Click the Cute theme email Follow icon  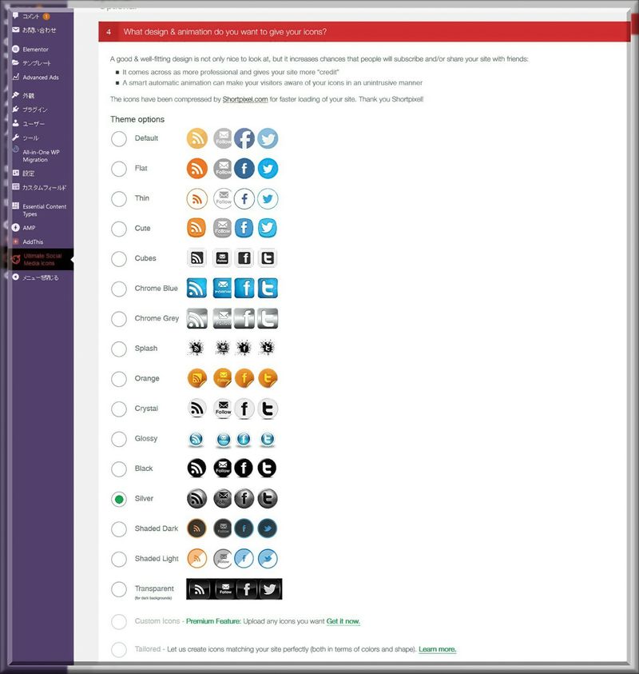(223, 229)
